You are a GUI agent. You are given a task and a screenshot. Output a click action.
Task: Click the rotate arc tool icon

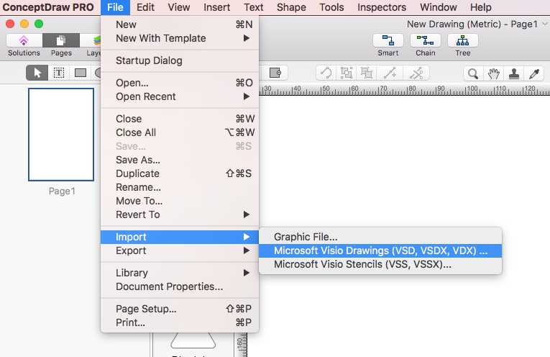[x=326, y=73]
